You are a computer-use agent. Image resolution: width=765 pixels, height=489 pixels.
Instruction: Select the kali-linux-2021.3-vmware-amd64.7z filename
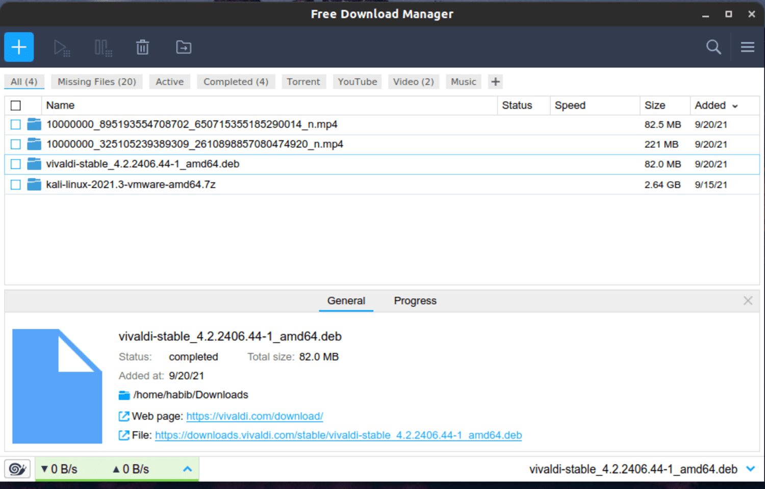131,185
